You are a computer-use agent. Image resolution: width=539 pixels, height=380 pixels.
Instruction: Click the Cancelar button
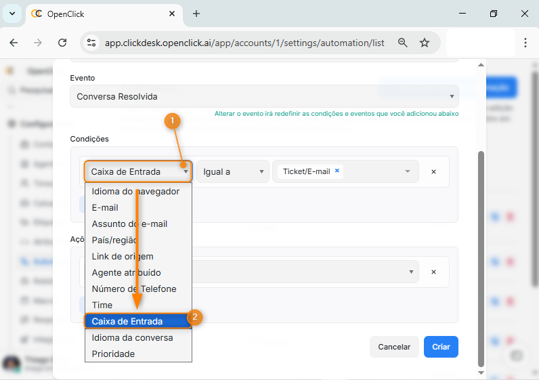click(394, 347)
